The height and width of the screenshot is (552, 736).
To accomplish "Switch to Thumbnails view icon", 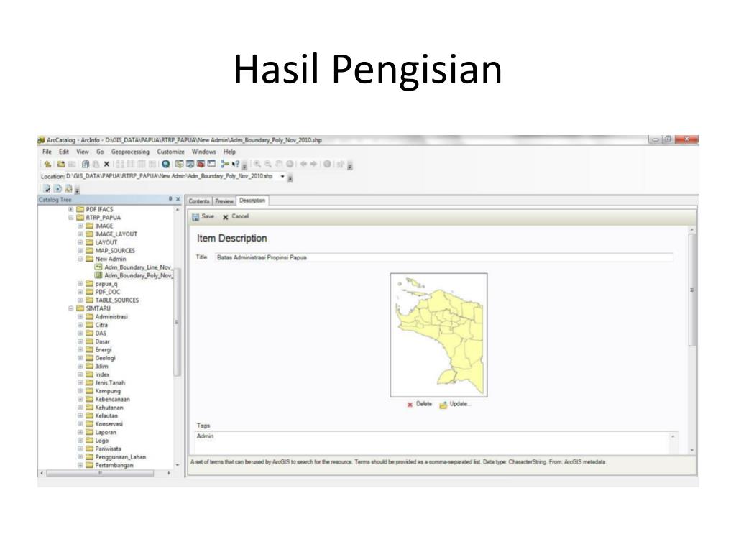I will (152, 165).
